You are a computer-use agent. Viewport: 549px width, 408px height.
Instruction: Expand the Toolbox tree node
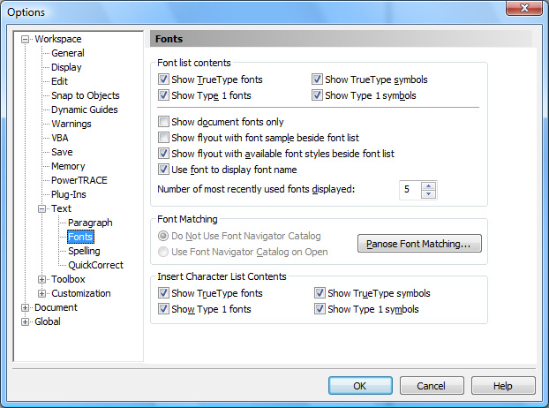[x=41, y=279]
